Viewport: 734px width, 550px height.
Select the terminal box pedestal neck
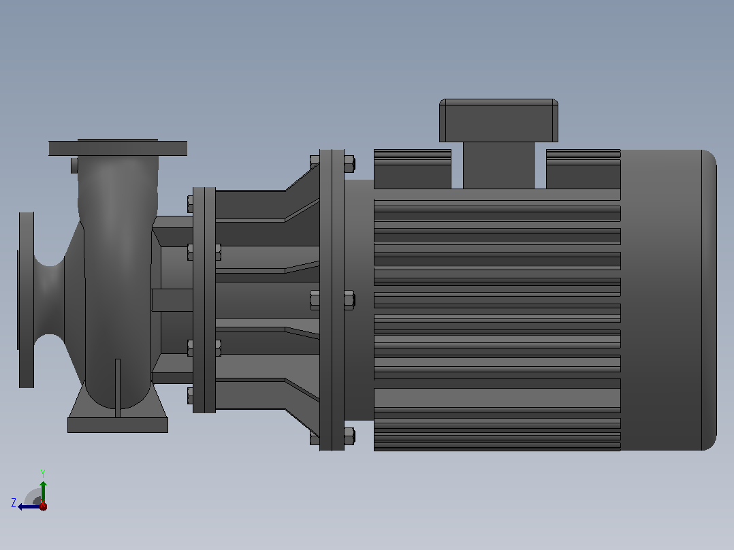click(498, 165)
